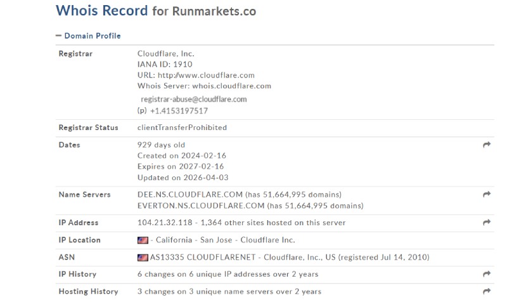Select the IANA ID: 1910 line
The width and height of the screenshot is (507, 302).
[x=165, y=65]
